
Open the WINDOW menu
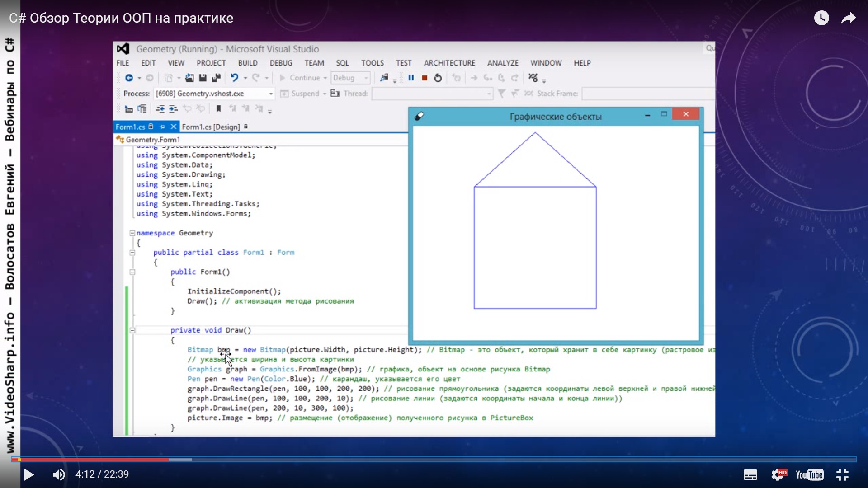click(546, 63)
